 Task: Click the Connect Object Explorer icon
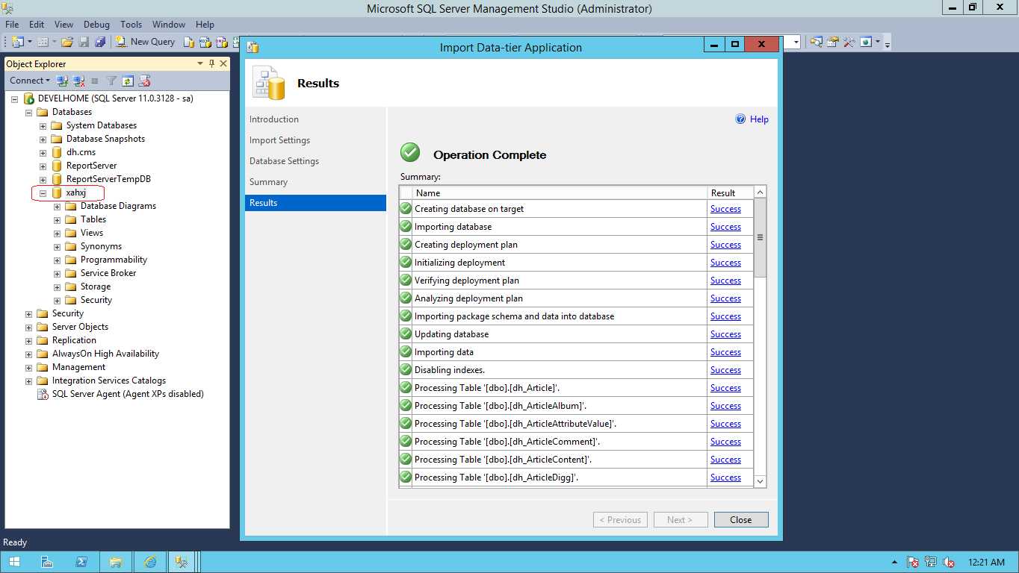click(x=62, y=80)
